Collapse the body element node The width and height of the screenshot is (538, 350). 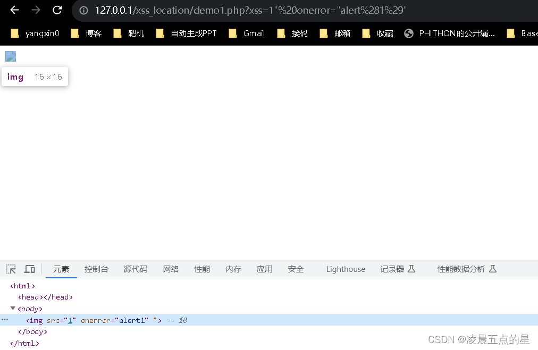point(12,309)
